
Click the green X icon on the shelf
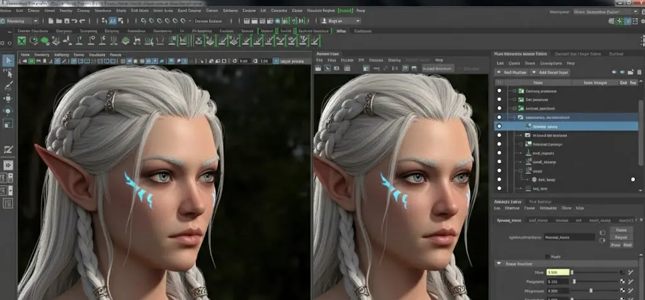(22, 41)
